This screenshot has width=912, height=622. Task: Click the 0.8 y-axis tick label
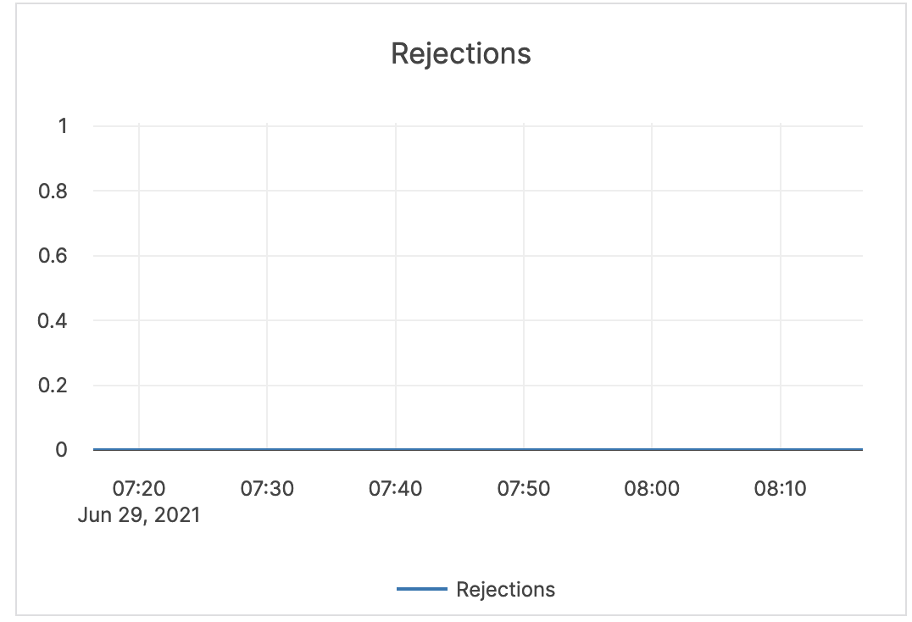point(53,192)
